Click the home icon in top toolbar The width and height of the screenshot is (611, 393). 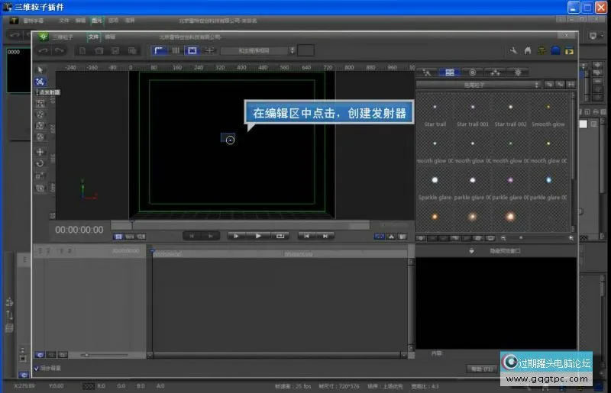click(x=527, y=50)
